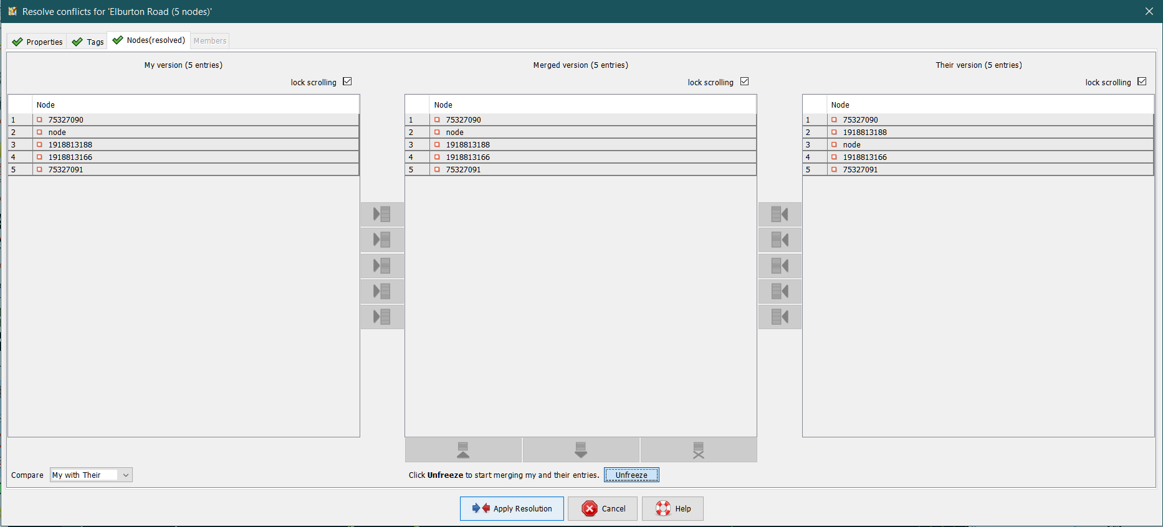Select node 1918813166 in My version list
This screenshot has width=1163, height=527.
coord(70,157)
